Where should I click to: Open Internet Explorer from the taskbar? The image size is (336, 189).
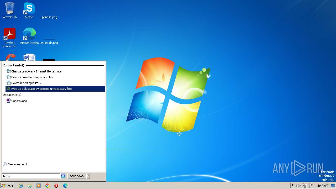coord(21,186)
